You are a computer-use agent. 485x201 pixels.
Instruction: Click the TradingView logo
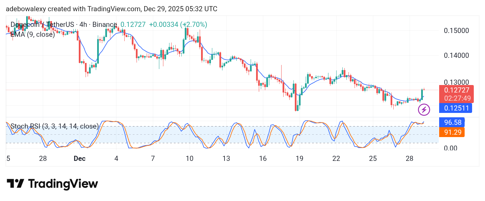tap(52, 184)
